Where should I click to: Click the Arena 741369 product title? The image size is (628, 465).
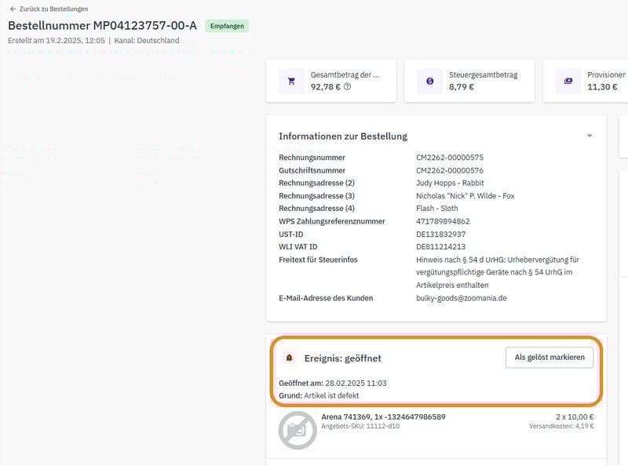[x=383, y=416]
